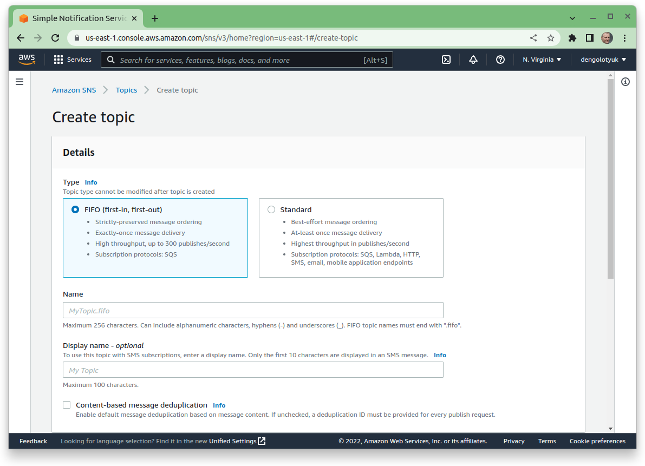This screenshot has width=645, height=466.
Task: Open the AWS help menu
Action: pyautogui.click(x=500, y=60)
